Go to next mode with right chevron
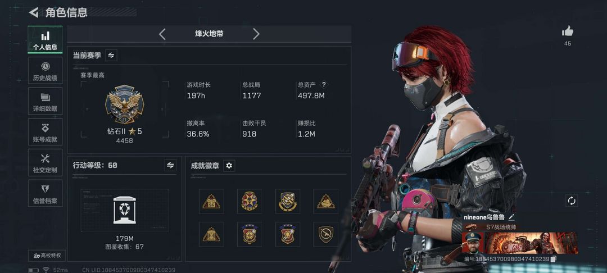 click(x=256, y=34)
